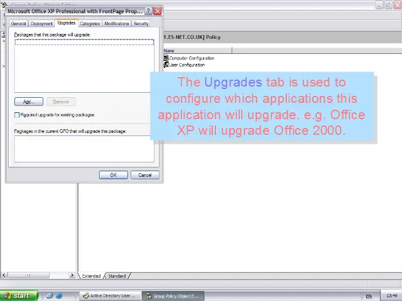Viewport: 402px width, 301px height.
Task: Click the Remove button
Action: 61,102
